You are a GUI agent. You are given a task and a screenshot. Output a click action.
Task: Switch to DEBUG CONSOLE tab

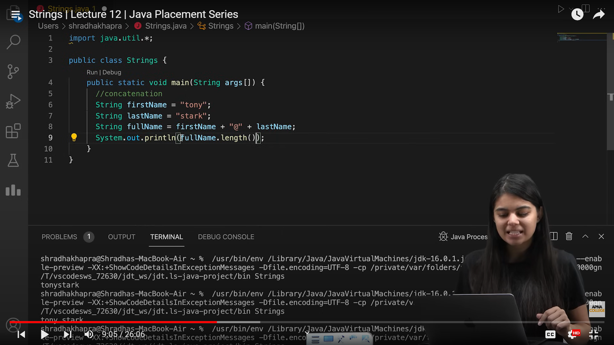pyautogui.click(x=226, y=237)
